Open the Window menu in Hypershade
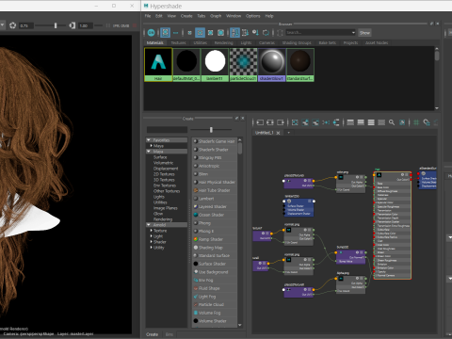This screenshot has height=339, width=452. (x=234, y=16)
